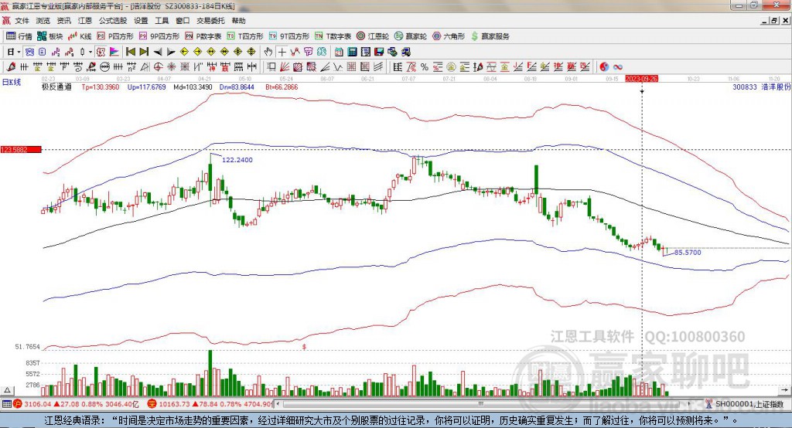The width and height of the screenshot is (792, 428).
Task: Switch to K线 candlestick chart
Action: point(80,36)
